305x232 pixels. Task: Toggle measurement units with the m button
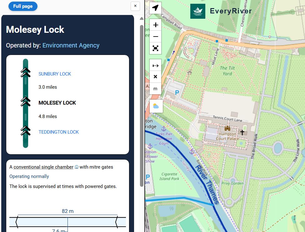point(155,89)
